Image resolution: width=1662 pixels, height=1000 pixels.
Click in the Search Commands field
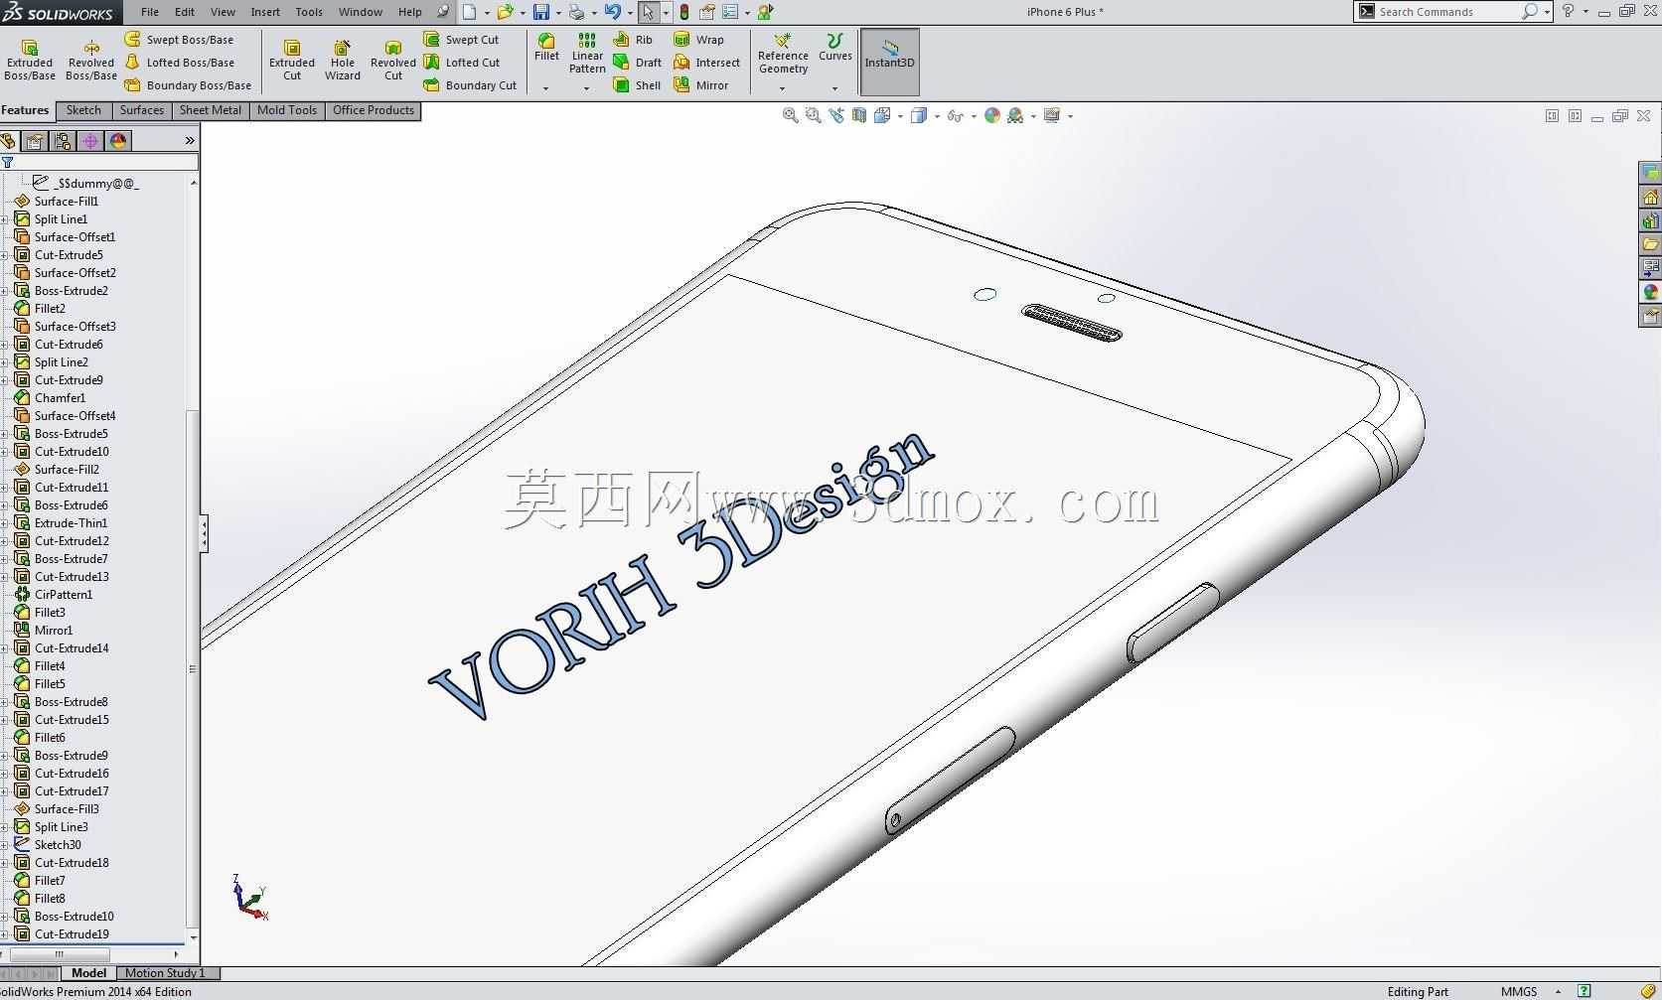(x=1448, y=12)
